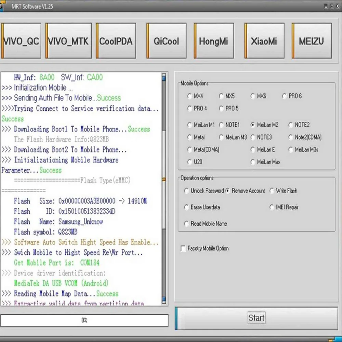The image size is (342, 342).
Task: Select the MX4 model radio button
Action: click(x=195, y=96)
